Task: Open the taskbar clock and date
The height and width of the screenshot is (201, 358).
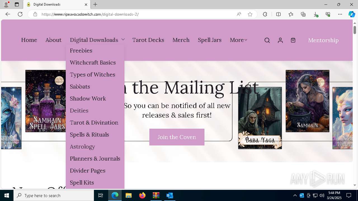Action: [334, 195]
